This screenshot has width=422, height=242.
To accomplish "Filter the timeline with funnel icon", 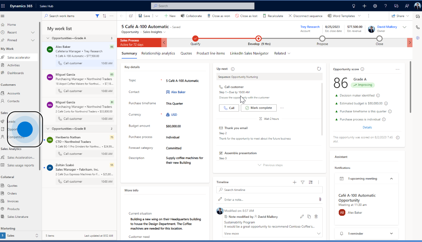I will [x=303, y=182].
